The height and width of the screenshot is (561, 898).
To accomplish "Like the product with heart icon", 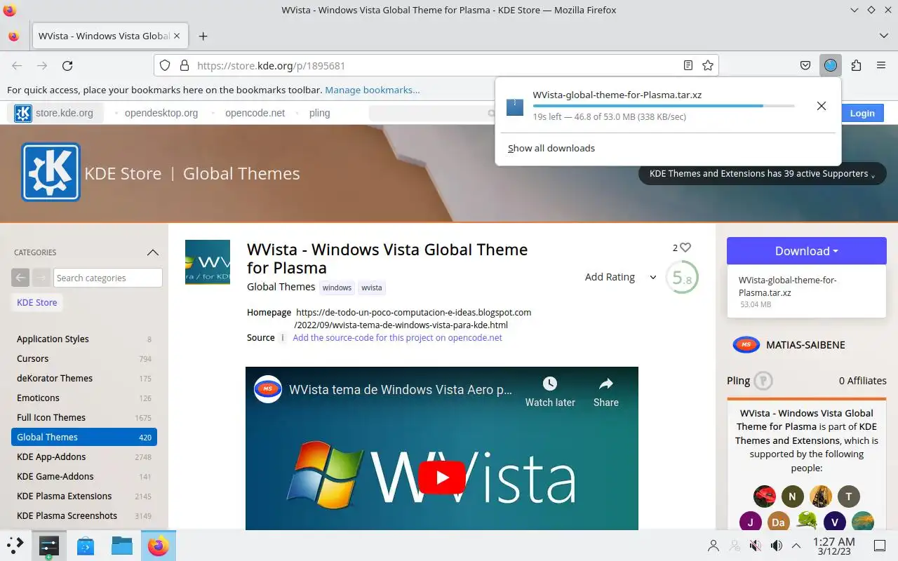I will (685, 248).
